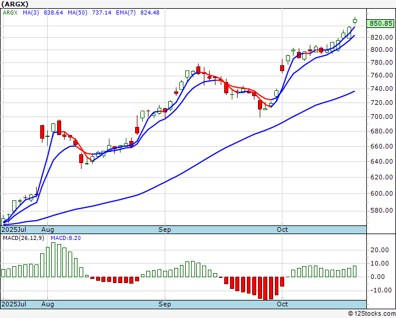396x318 pixels.
Task: Click the 20.00 MACD axis label
Action: point(379,250)
